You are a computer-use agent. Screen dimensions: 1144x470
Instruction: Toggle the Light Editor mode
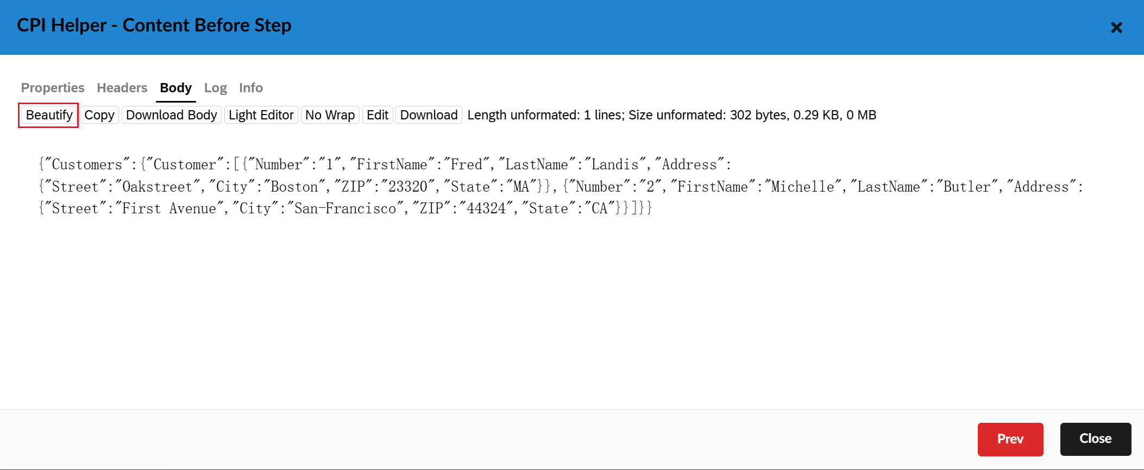(x=261, y=115)
